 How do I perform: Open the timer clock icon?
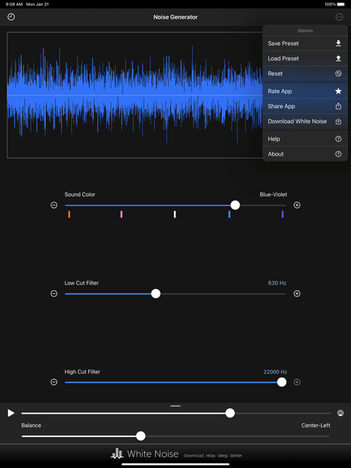point(11,17)
